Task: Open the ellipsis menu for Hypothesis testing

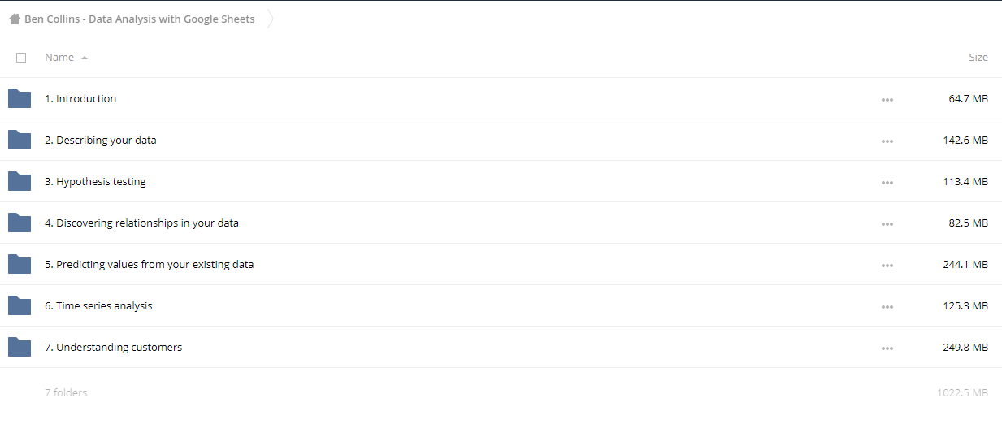Action: pos(887,182)
